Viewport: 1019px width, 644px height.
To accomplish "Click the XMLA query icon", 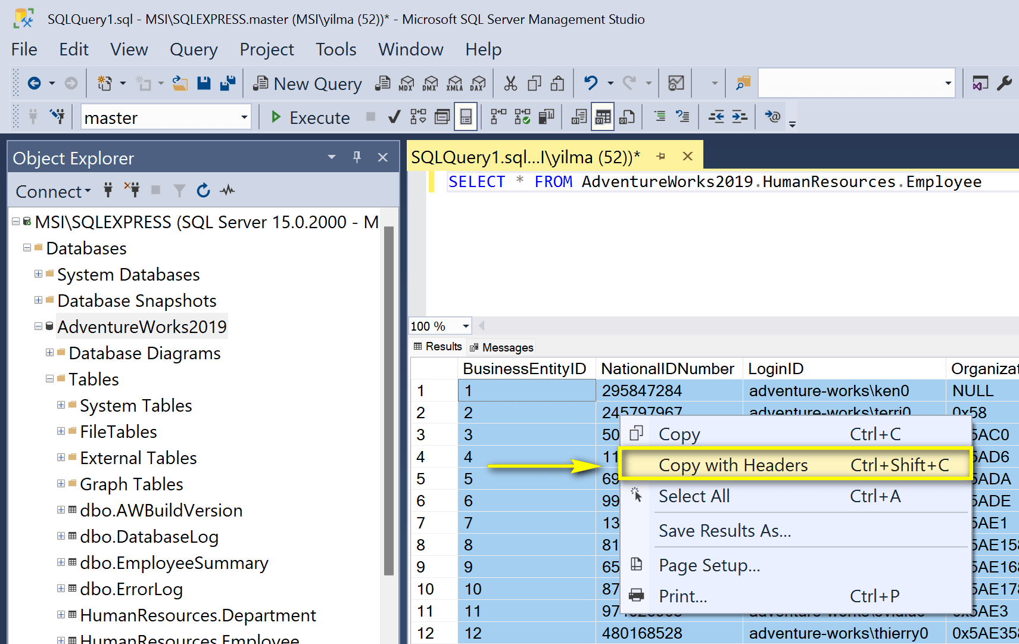I will tap(454, 83).
